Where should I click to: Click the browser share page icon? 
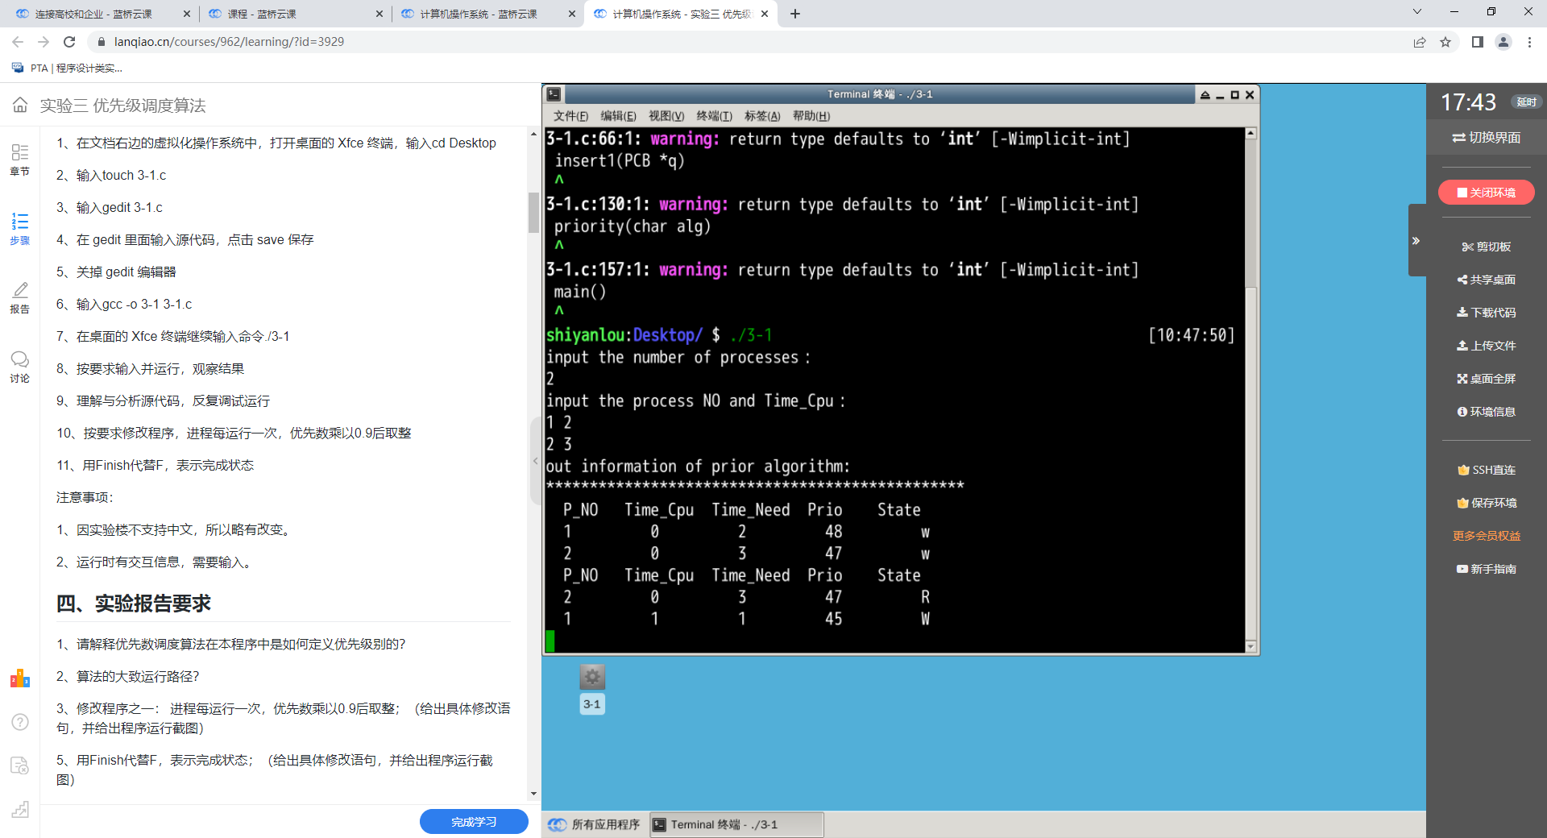1420,42
